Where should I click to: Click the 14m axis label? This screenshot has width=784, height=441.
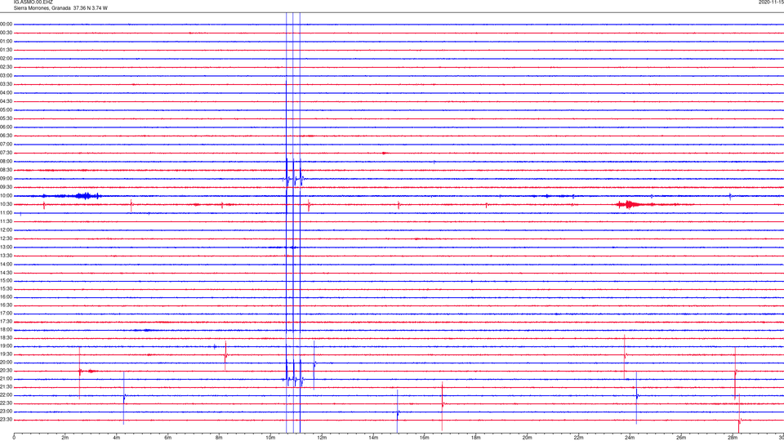pyautogui.click(x=373, y=438)
